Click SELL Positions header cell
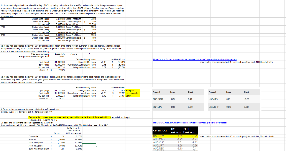Screen dimensions: 286x151 (190, 131)
